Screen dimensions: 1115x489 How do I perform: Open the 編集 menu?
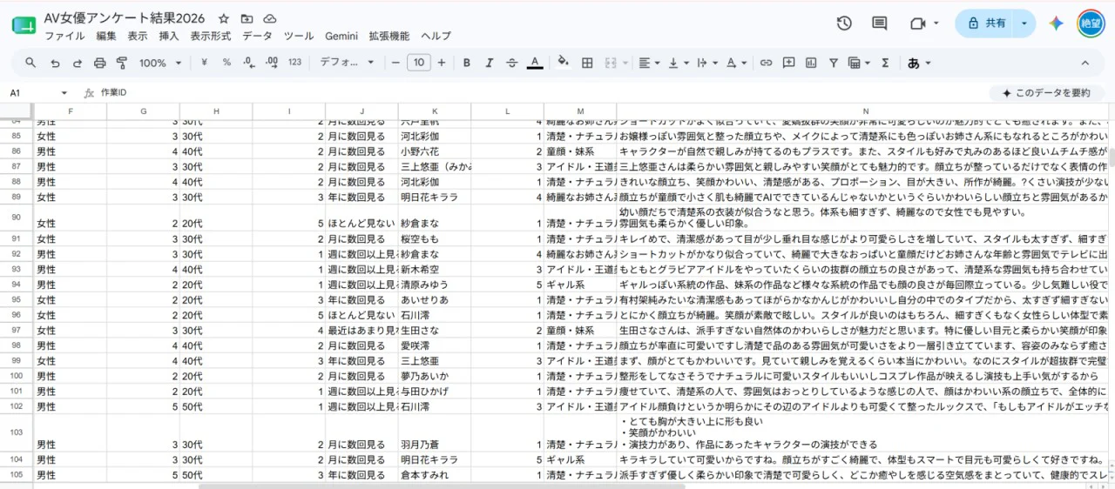click(106, 37)
